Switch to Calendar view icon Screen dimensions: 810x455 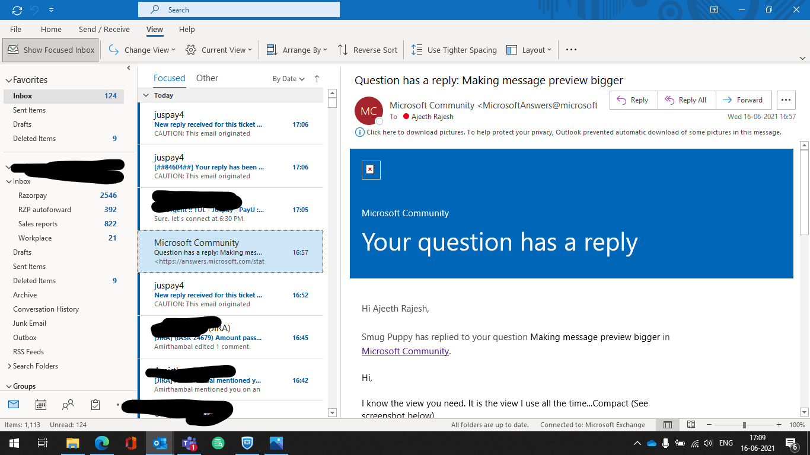point(41,405)
